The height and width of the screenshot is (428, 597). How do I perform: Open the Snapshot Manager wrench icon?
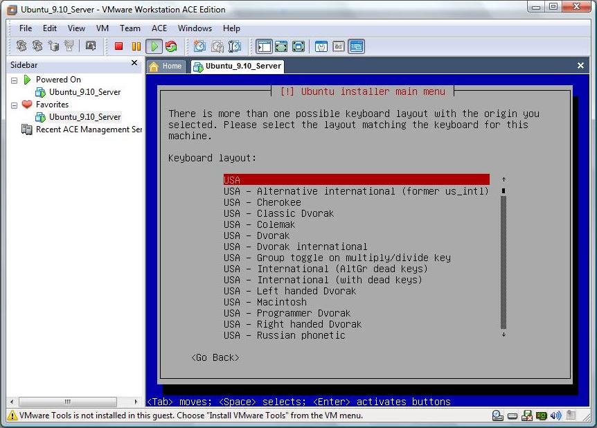(235, 46)
